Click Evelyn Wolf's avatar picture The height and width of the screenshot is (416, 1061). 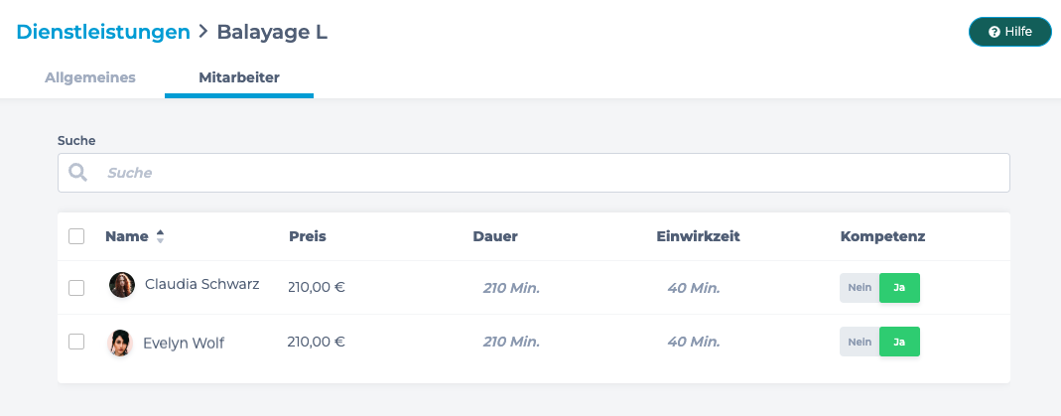tap(120, 343)
